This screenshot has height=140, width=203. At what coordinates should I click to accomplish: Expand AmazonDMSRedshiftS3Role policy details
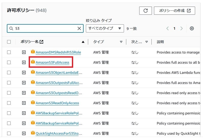click(x=24, y=52)
